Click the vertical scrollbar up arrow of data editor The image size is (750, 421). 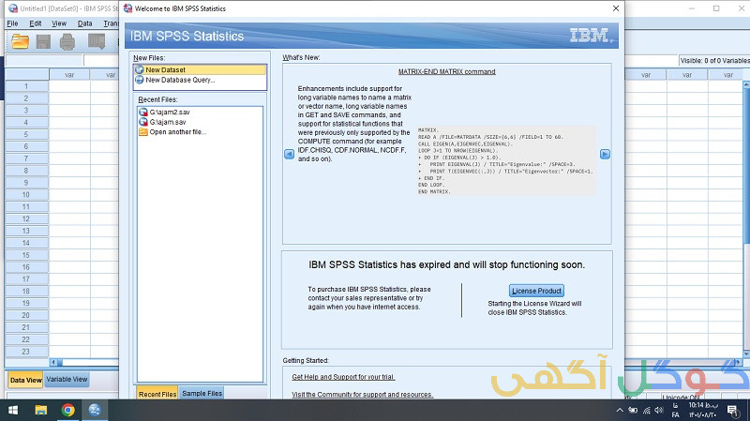746,84
